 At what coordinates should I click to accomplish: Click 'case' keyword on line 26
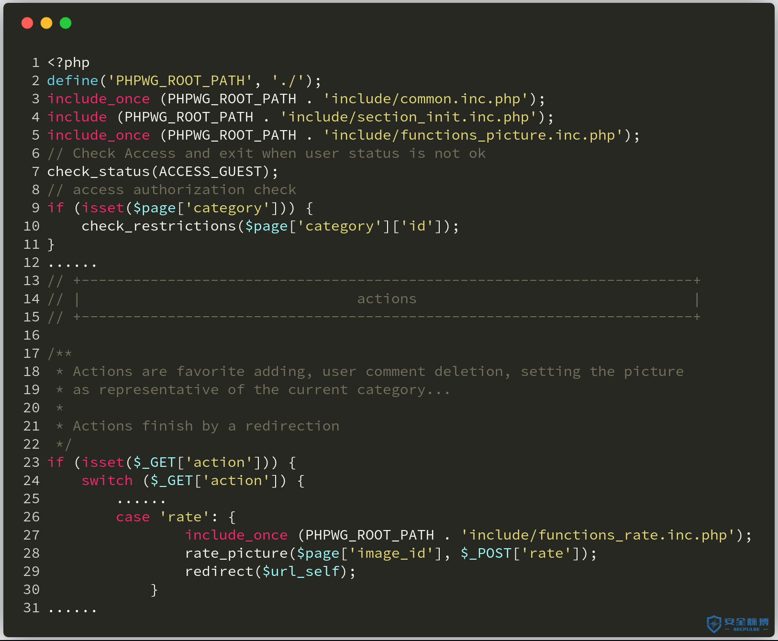click(x=133, y=517)
